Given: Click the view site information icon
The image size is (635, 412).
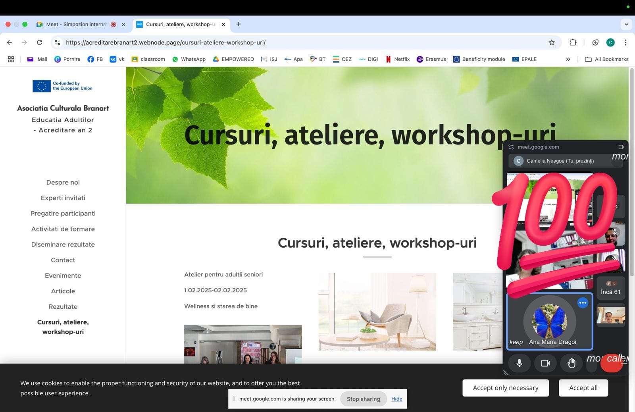Looking at the screenshot, I should [x=58, y=42].
